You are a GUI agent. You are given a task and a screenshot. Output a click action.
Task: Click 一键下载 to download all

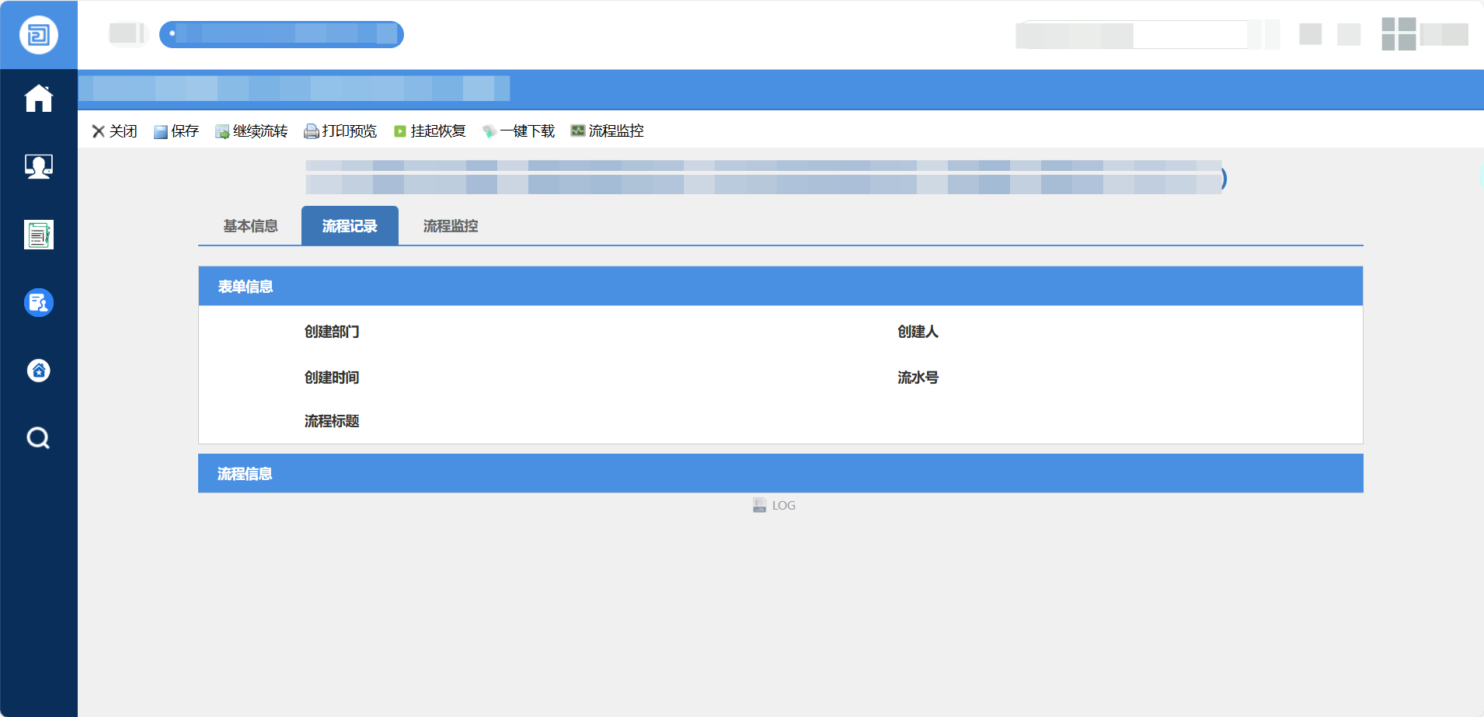[518, 131]
